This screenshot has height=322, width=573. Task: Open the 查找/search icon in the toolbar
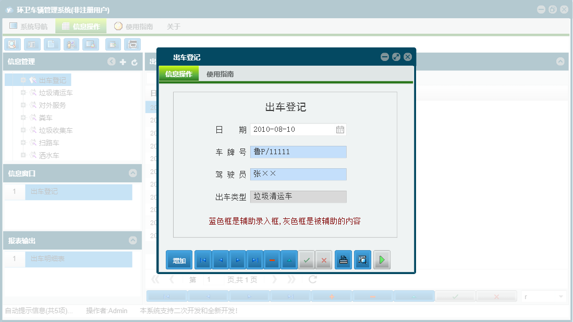point(13,44)
